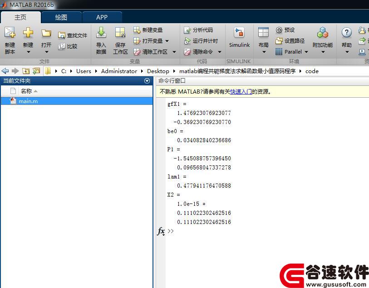Click Compare (比较) files
This screenshot has height=288, width=369.
pyautogui.click(x=68, y=46)
